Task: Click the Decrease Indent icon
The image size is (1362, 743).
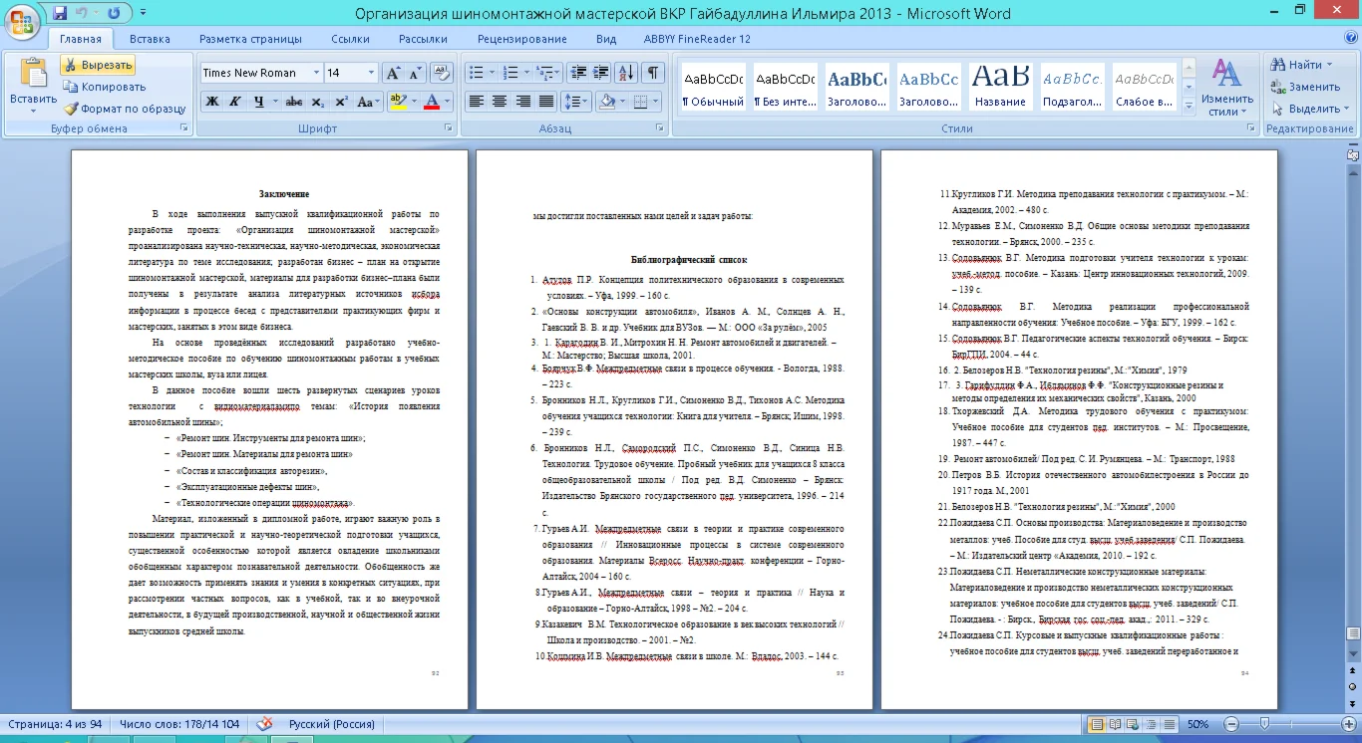Action: pyautogui.click(x=576, y=73)
